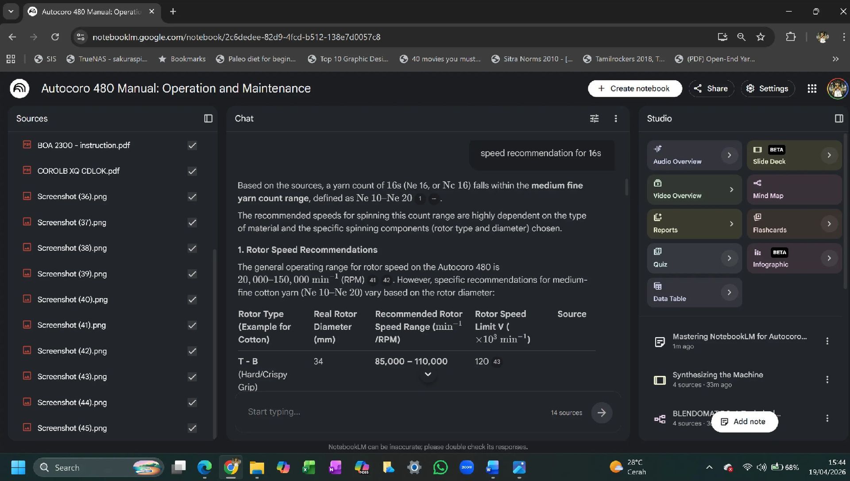Share this notebook

[x=711, y=88]
